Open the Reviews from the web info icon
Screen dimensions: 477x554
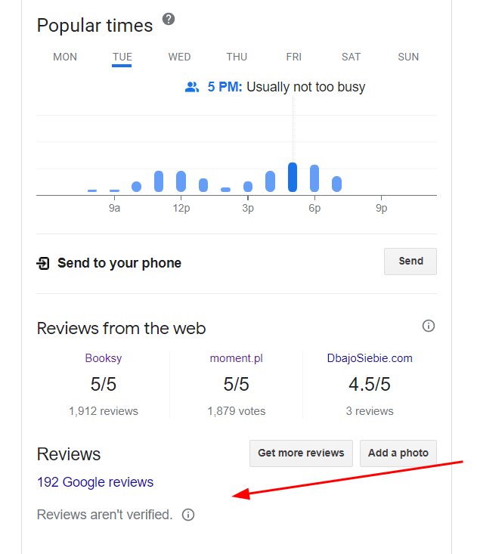(x=428, y=326)
